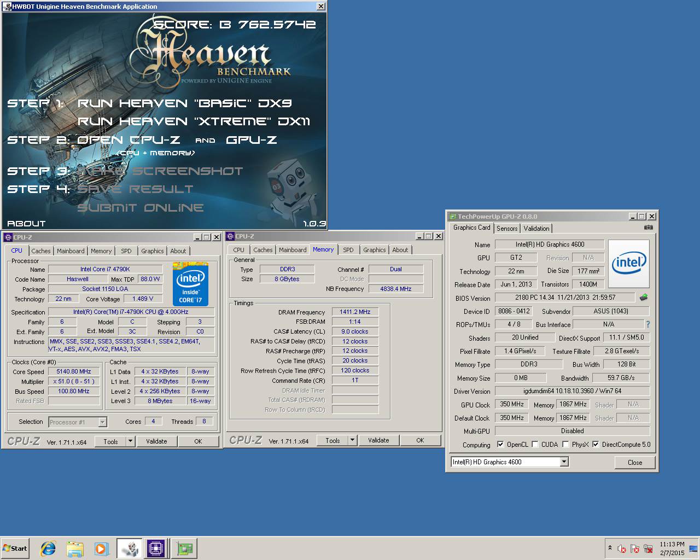Click GPU-Z screenshot camera icon

pos(648,227)
